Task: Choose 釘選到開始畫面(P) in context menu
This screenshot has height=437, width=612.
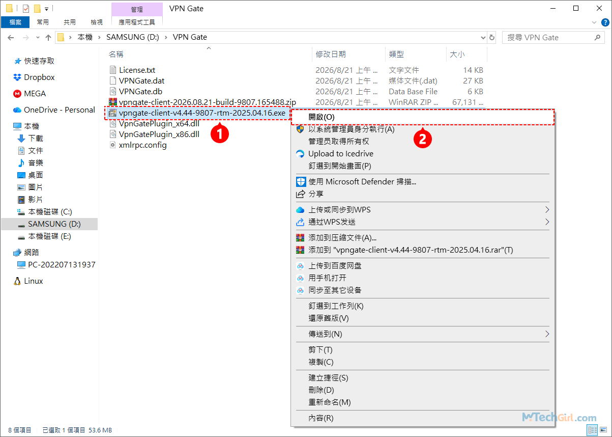Action: pyautogui.click(x=422, y=166)
